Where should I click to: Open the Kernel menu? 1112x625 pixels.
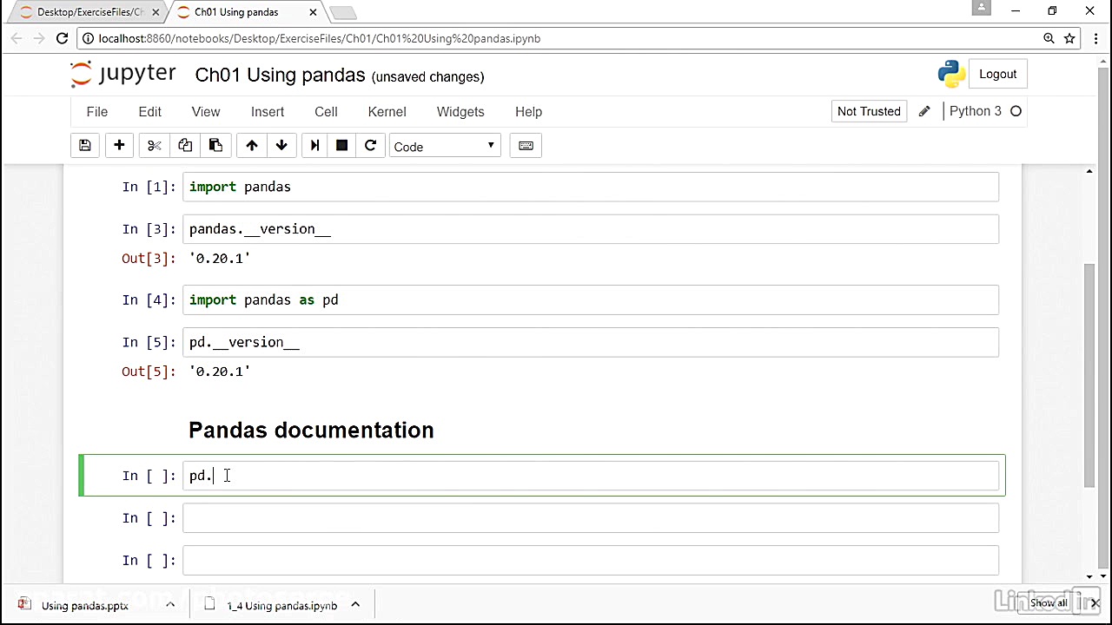[387, 111]
